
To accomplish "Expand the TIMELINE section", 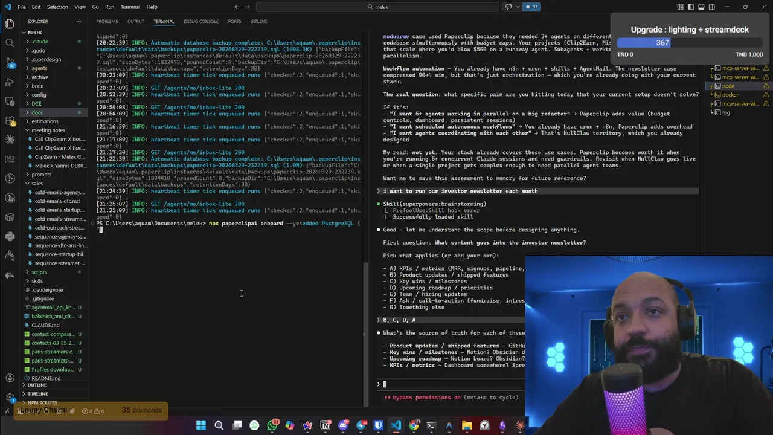I will [x=54, y=394].
